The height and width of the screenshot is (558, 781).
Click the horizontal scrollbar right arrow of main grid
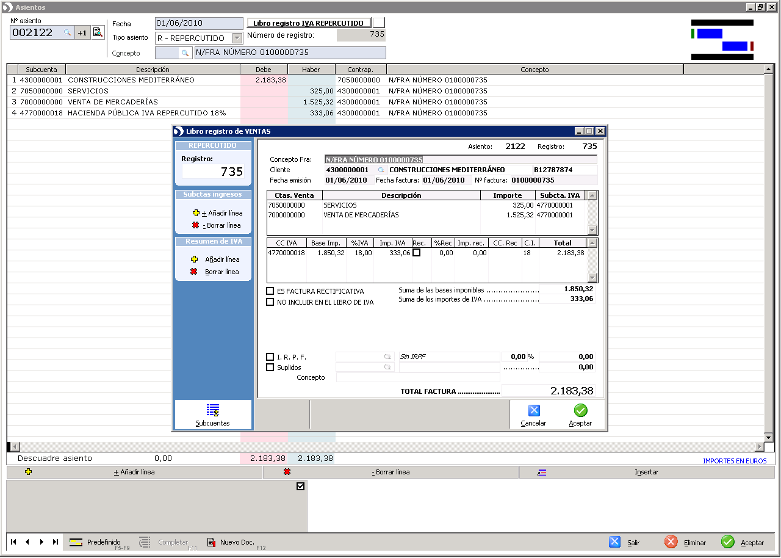[759, 447]
